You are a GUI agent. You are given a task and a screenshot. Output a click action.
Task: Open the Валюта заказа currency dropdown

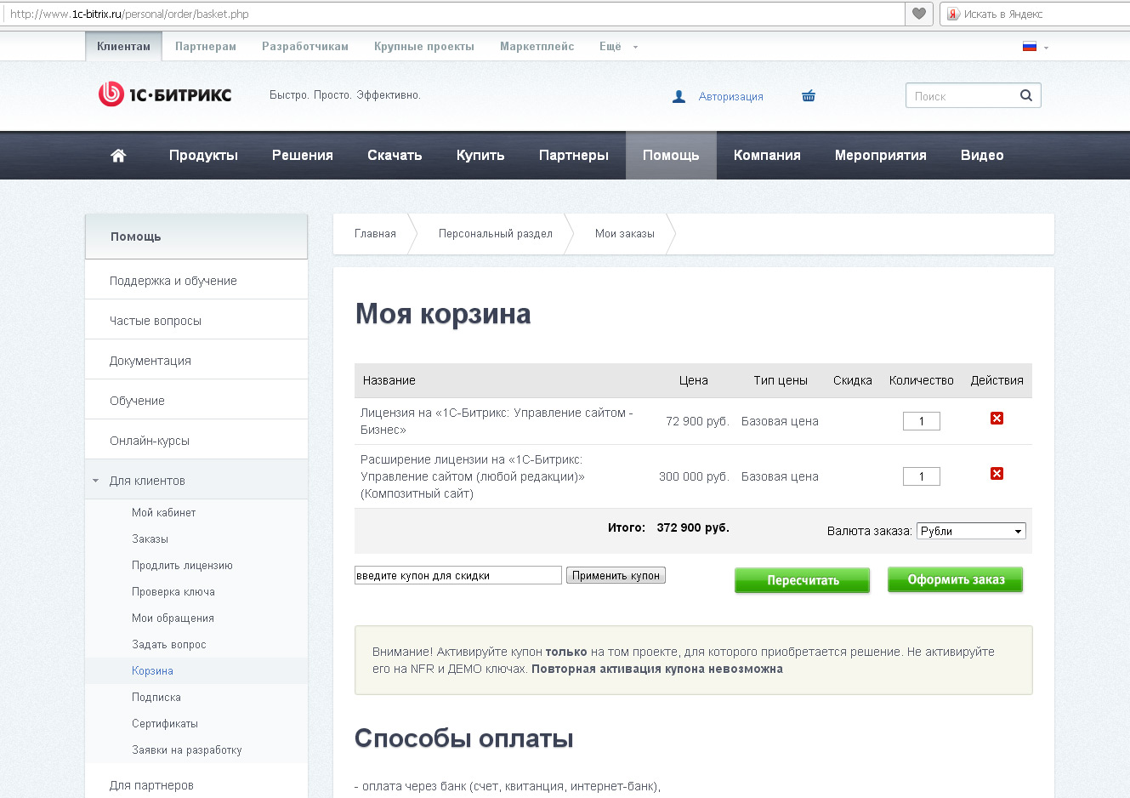click(971, 531)
